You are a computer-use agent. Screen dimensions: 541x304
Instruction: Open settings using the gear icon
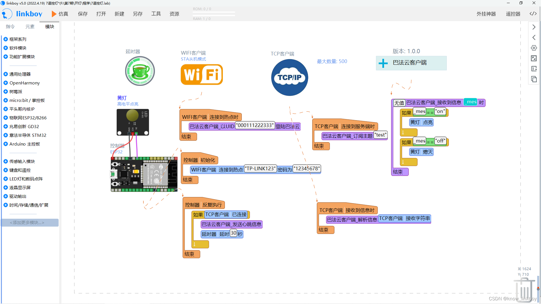click(534, 48)
